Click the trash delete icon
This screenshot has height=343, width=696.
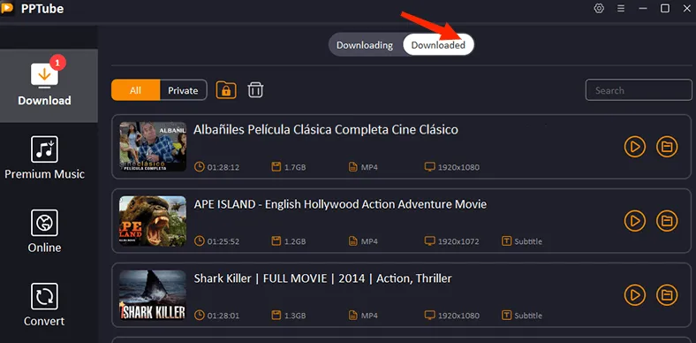255,90
